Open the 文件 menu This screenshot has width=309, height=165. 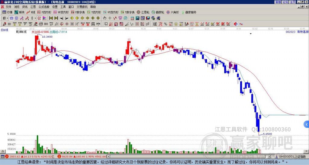(x=8, y=7)
